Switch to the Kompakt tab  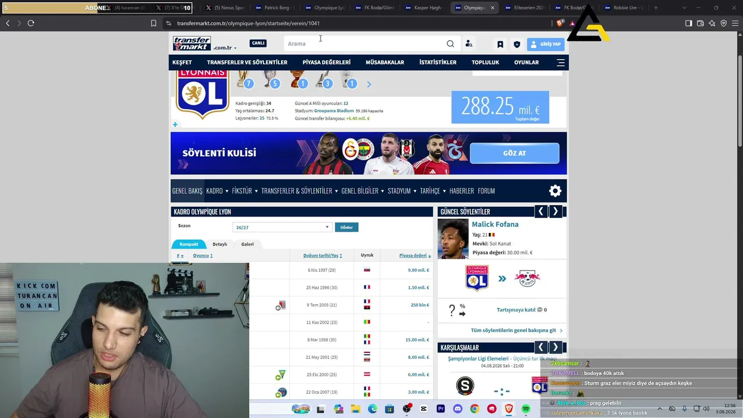click(x=189, y=244)
